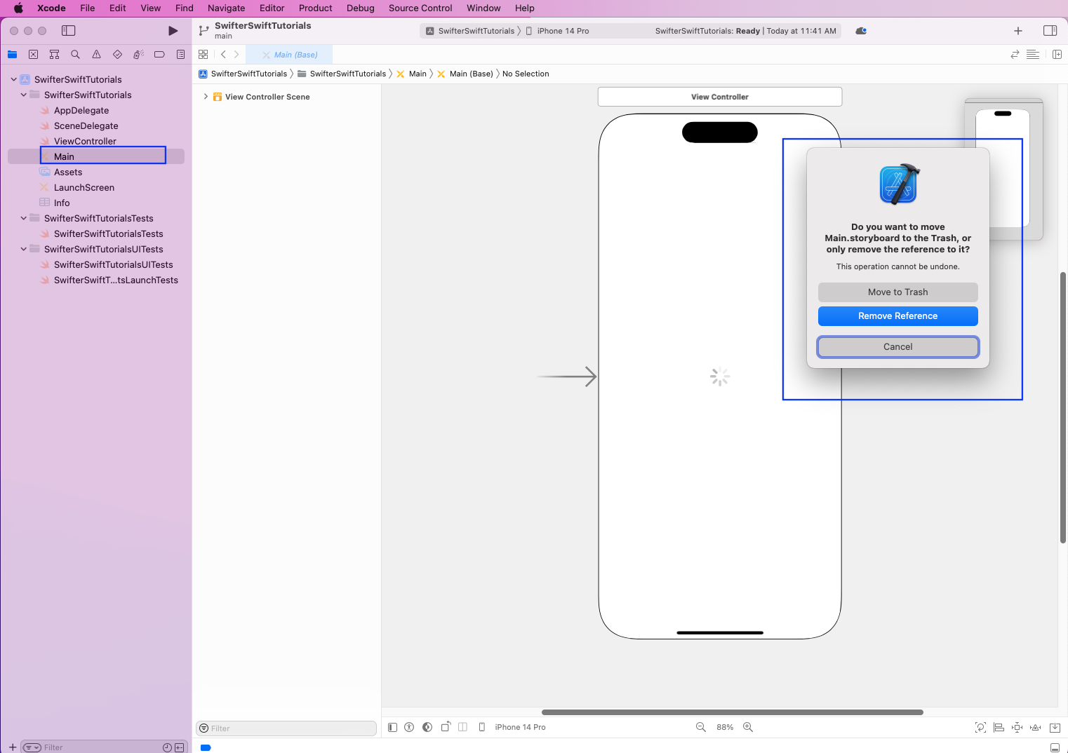Image resolution: width=1068 pixels, height=753 pixels.
Task: Open the Report navigator icon
Action: 180,55
